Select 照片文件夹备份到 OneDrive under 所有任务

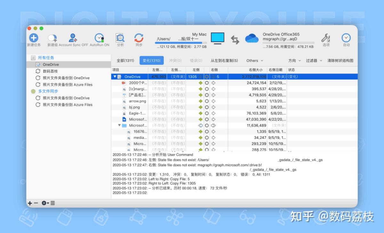point(68,78)
